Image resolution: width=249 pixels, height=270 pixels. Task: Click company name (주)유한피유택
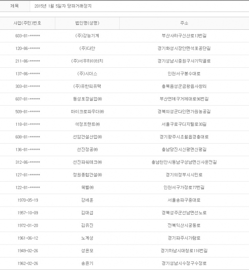[x=87, y=86]
